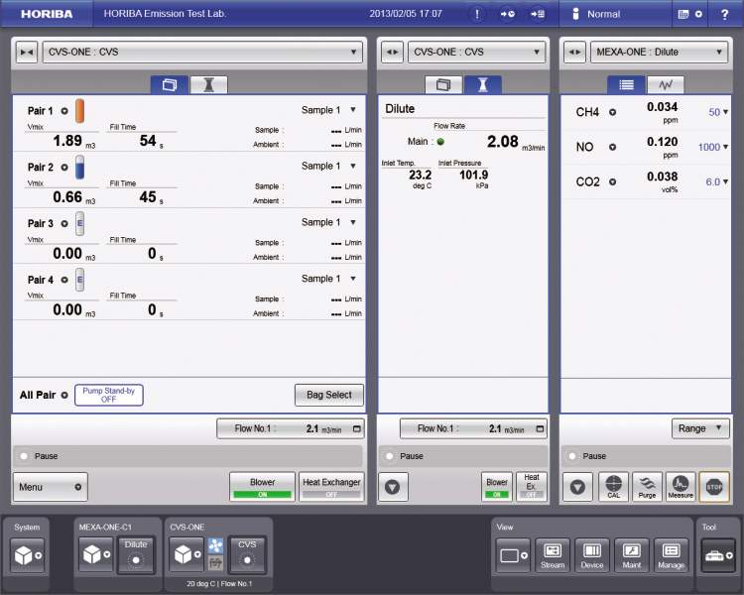
Task: Switch to the graph tab in MEXA-ONE panel
Action: [665, 85]
